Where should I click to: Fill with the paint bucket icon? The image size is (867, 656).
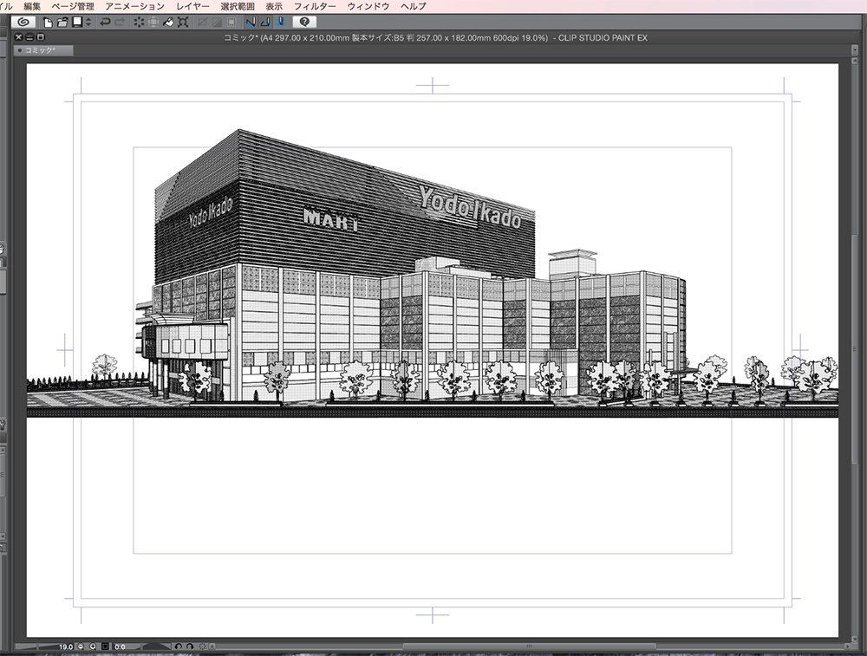(x=168, y=23)
